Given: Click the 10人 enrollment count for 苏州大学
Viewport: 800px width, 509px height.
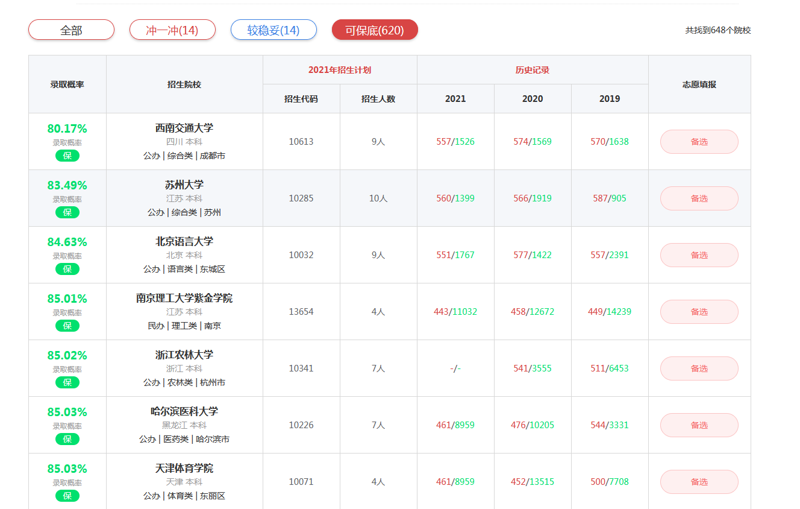Looking at the screenshot, I should tap(378, 198).
